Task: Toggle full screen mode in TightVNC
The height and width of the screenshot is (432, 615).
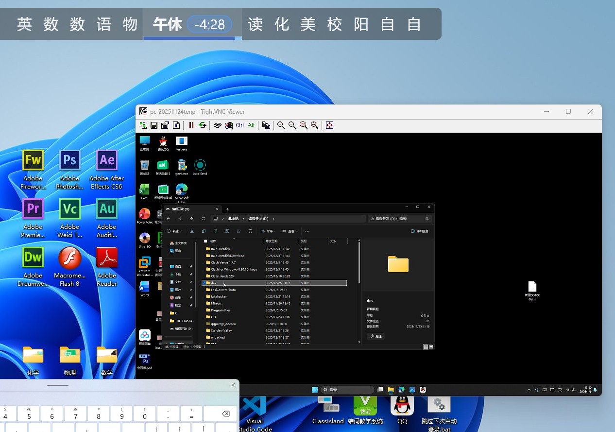Action: click(329, 125)
